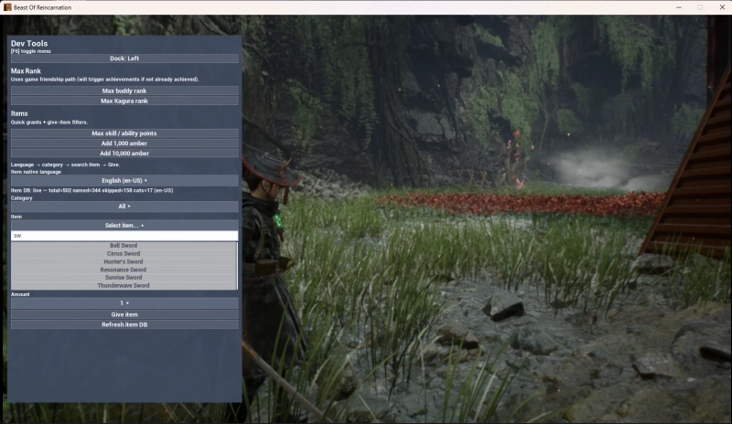Focus the item search field containing sw
732x424 pixels.
124,236
